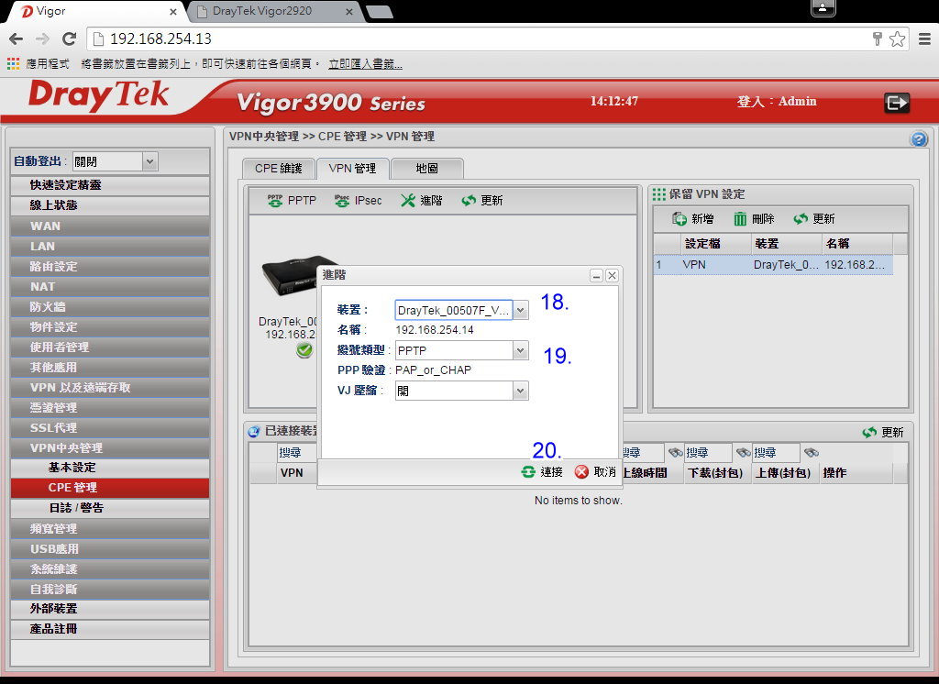Switch to the CPE 維護 tab
This screenshot has width=939, height=684.
tap(279, 169)
